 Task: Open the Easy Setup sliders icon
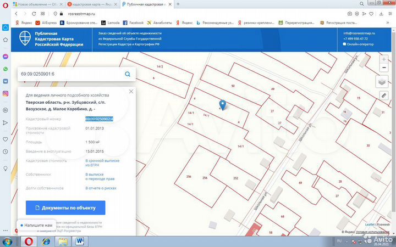tap(389, 14)
